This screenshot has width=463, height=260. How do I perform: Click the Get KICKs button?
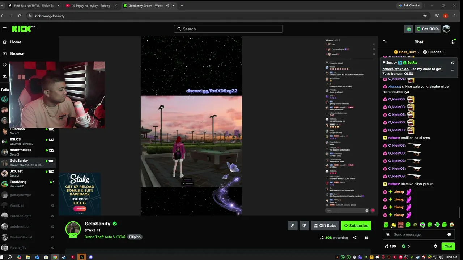click(427, 29)
